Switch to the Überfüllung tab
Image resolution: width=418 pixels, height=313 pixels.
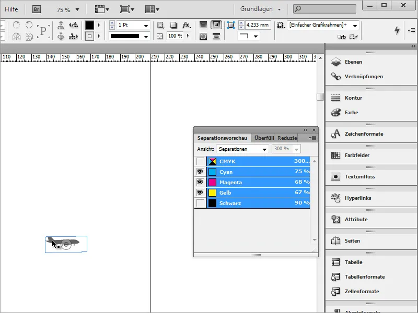click(264, 138)
